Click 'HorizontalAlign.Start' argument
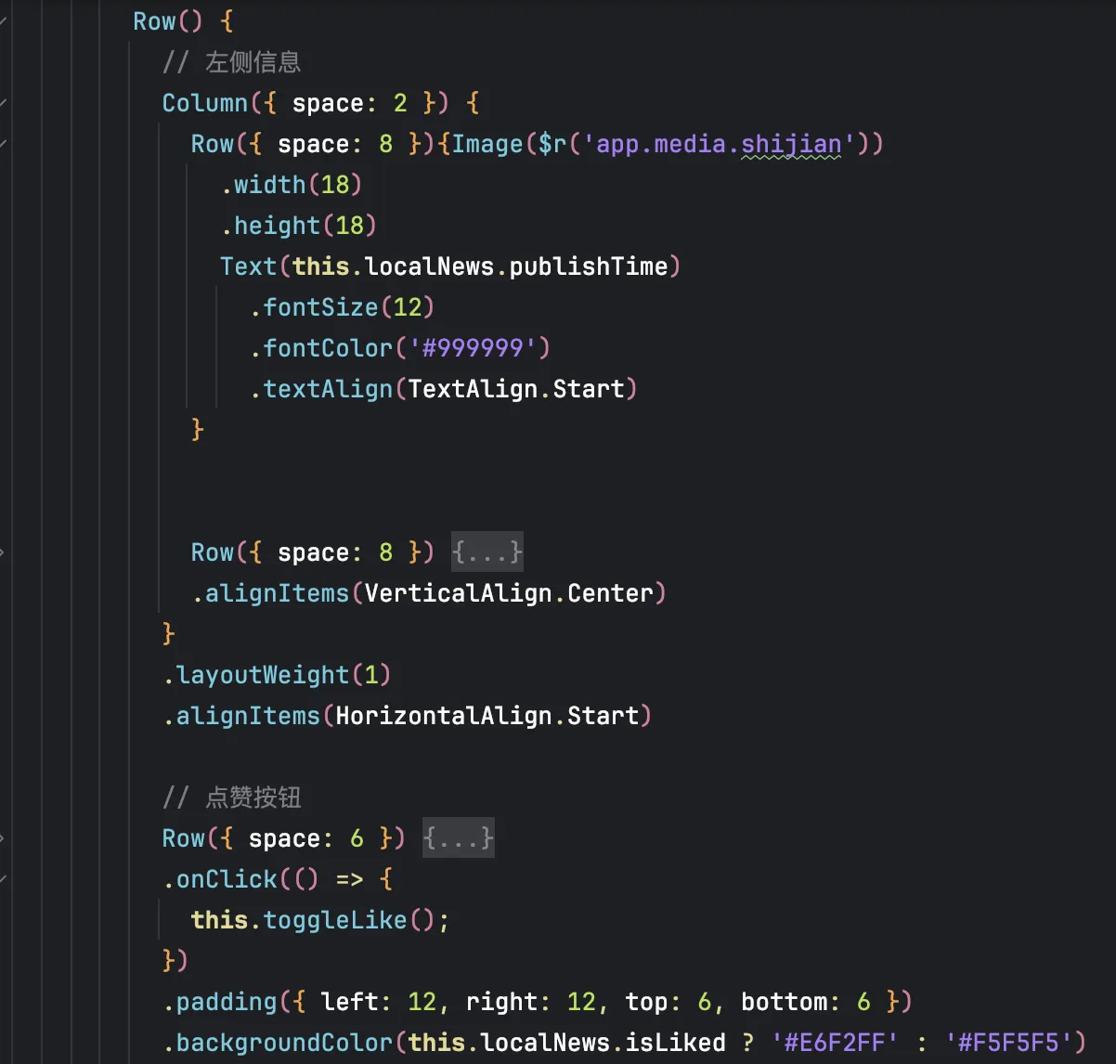 [487, 716]
